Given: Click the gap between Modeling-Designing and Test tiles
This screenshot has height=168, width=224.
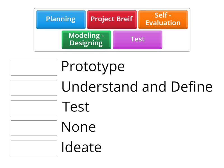Looking at the screenshot, I should coord(112,39).
